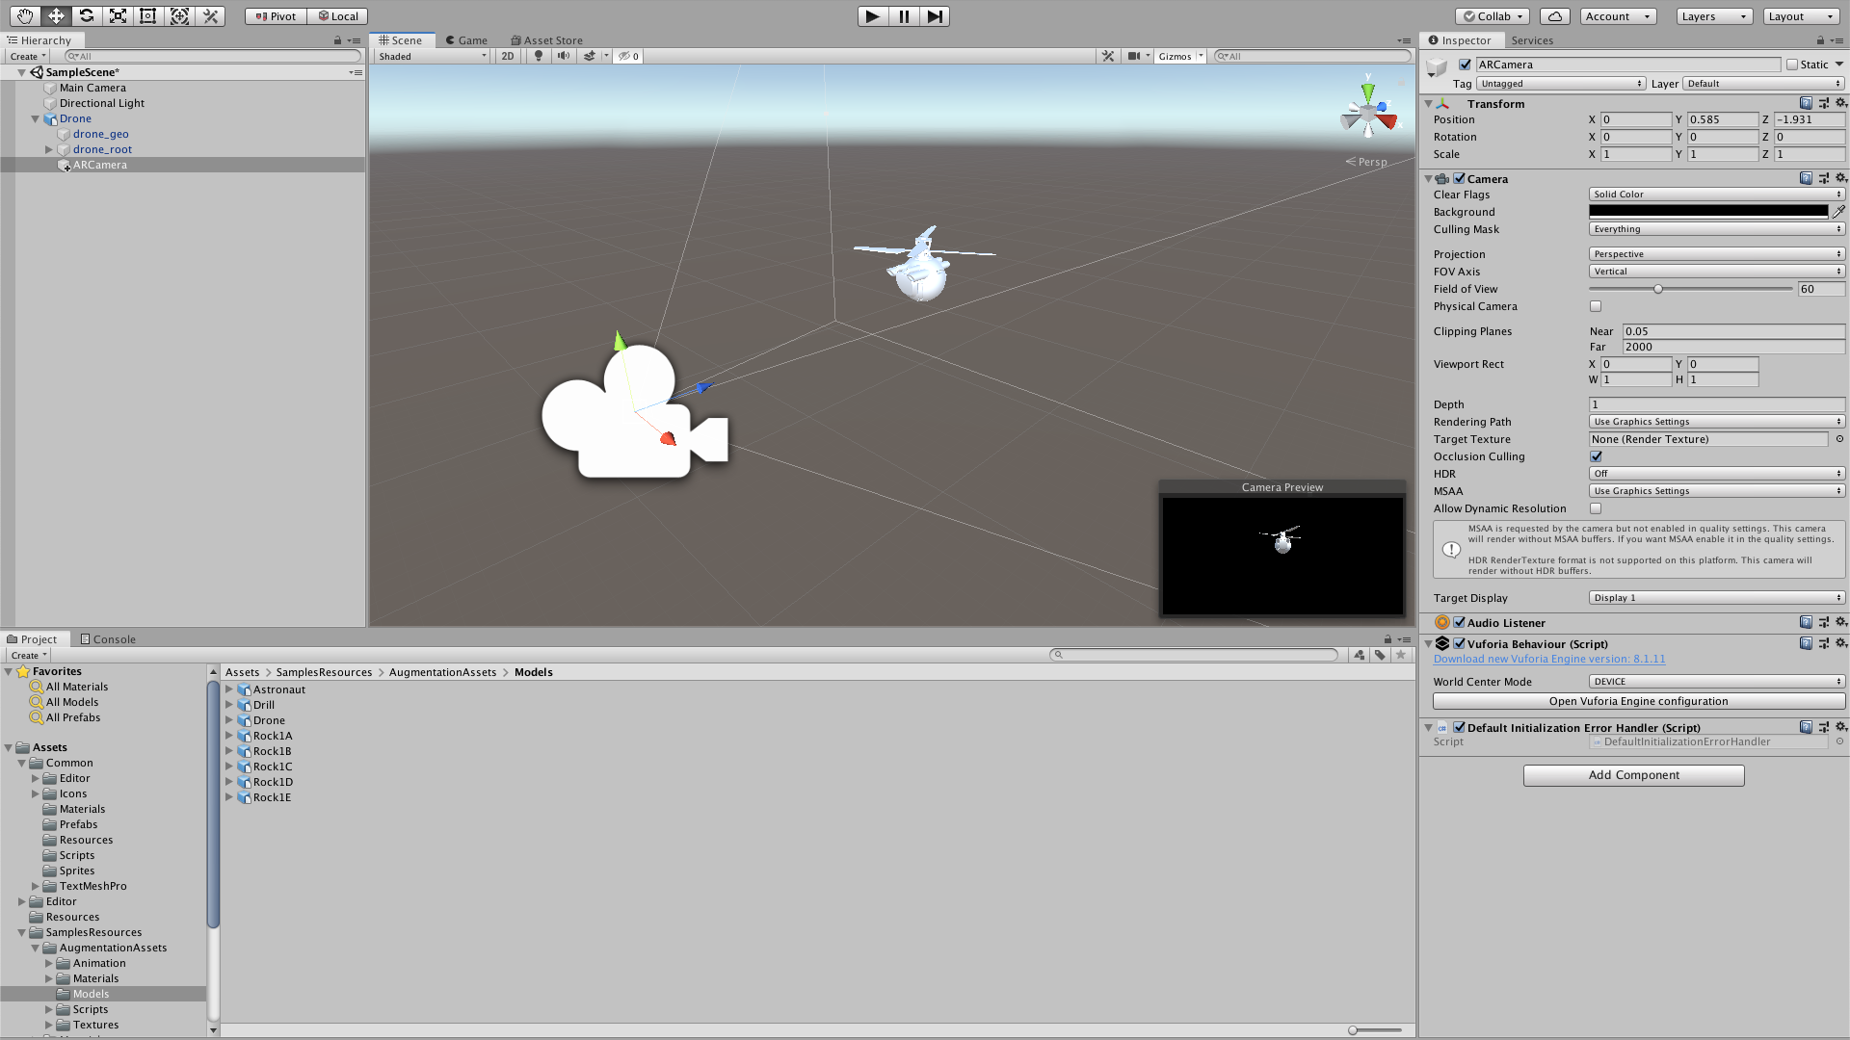
Task: Expand the Drone prefab in the Project panel
Action: pyautogui.click(x=229, y=719)
